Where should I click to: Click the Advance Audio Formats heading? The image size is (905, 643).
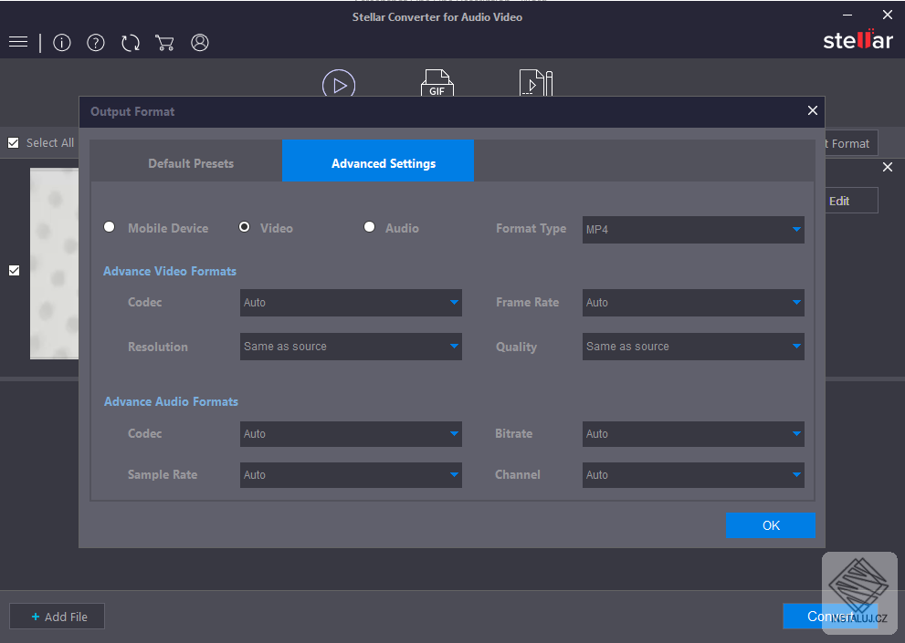point(171,401)
